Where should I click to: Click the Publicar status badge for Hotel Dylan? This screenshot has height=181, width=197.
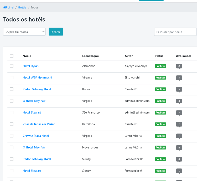click(x=160, y=66)
